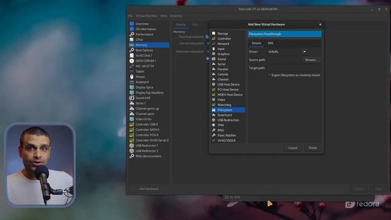Open the Virtual Machine menu
Viewport: 391px width, 220px height.
click(x=147, y=16)
